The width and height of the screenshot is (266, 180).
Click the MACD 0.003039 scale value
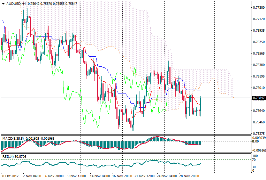point(258,138)
